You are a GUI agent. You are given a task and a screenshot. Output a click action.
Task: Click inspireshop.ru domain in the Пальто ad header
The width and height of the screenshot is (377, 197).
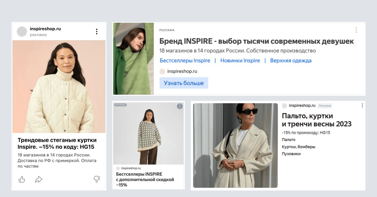(302, 106)
